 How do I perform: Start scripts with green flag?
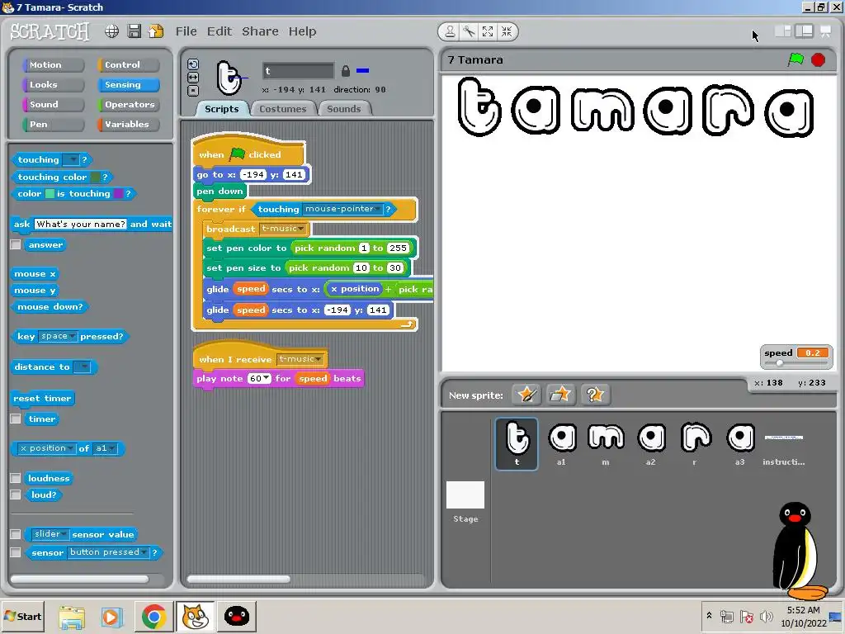click(796, 59)
